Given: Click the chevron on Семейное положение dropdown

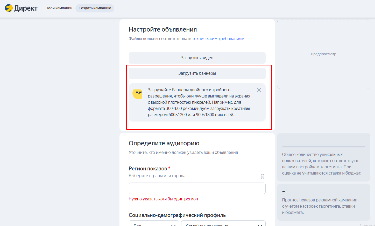Looking at the screenshot, I should pos(259,225).
